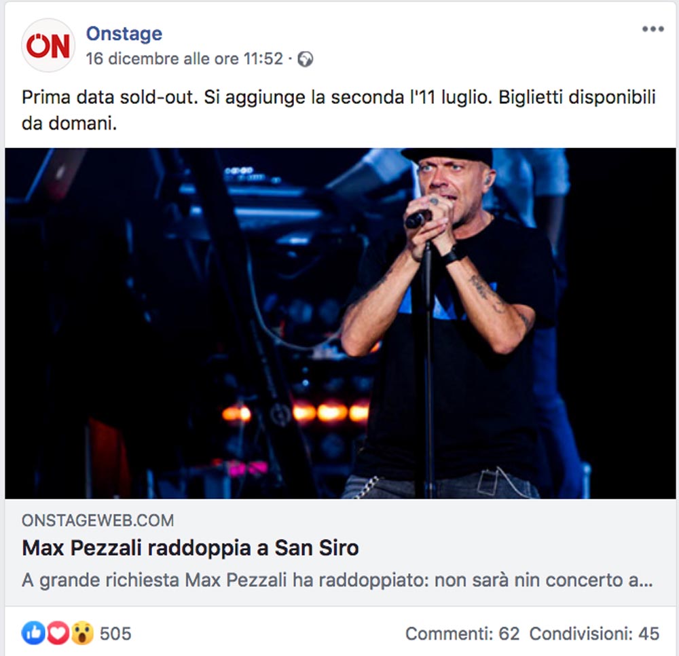Click the red heart Love reaction icon
This screenshot has width=679, height=656.
click(x=58, y=633)
